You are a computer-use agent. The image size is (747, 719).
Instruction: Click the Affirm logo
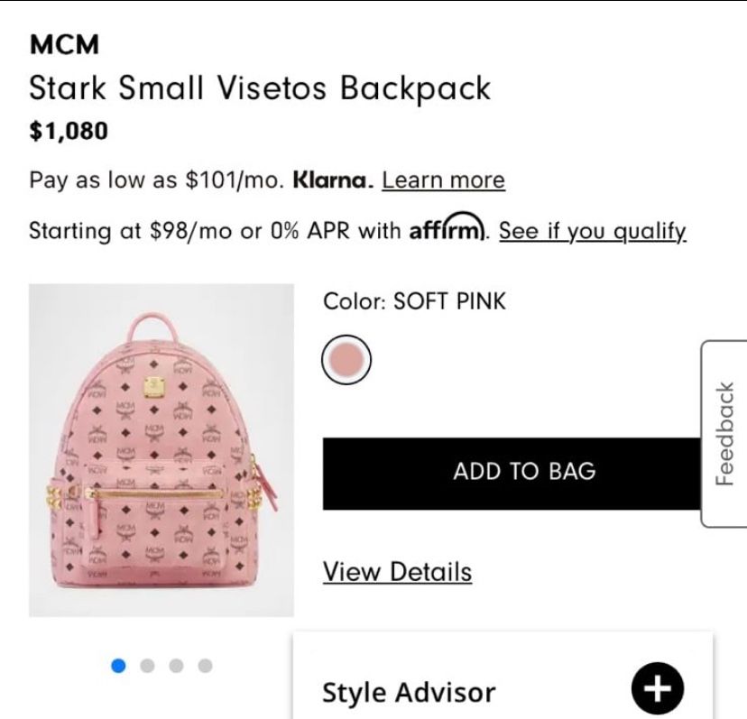click(x=447, y=231)
